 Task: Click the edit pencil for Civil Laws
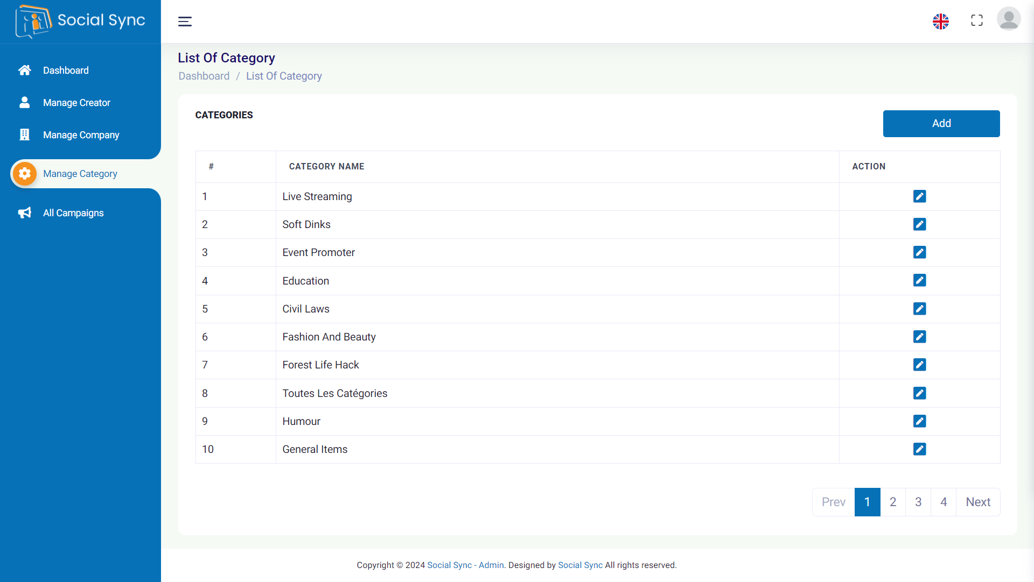pyautogui.click(x=920, y=309)
